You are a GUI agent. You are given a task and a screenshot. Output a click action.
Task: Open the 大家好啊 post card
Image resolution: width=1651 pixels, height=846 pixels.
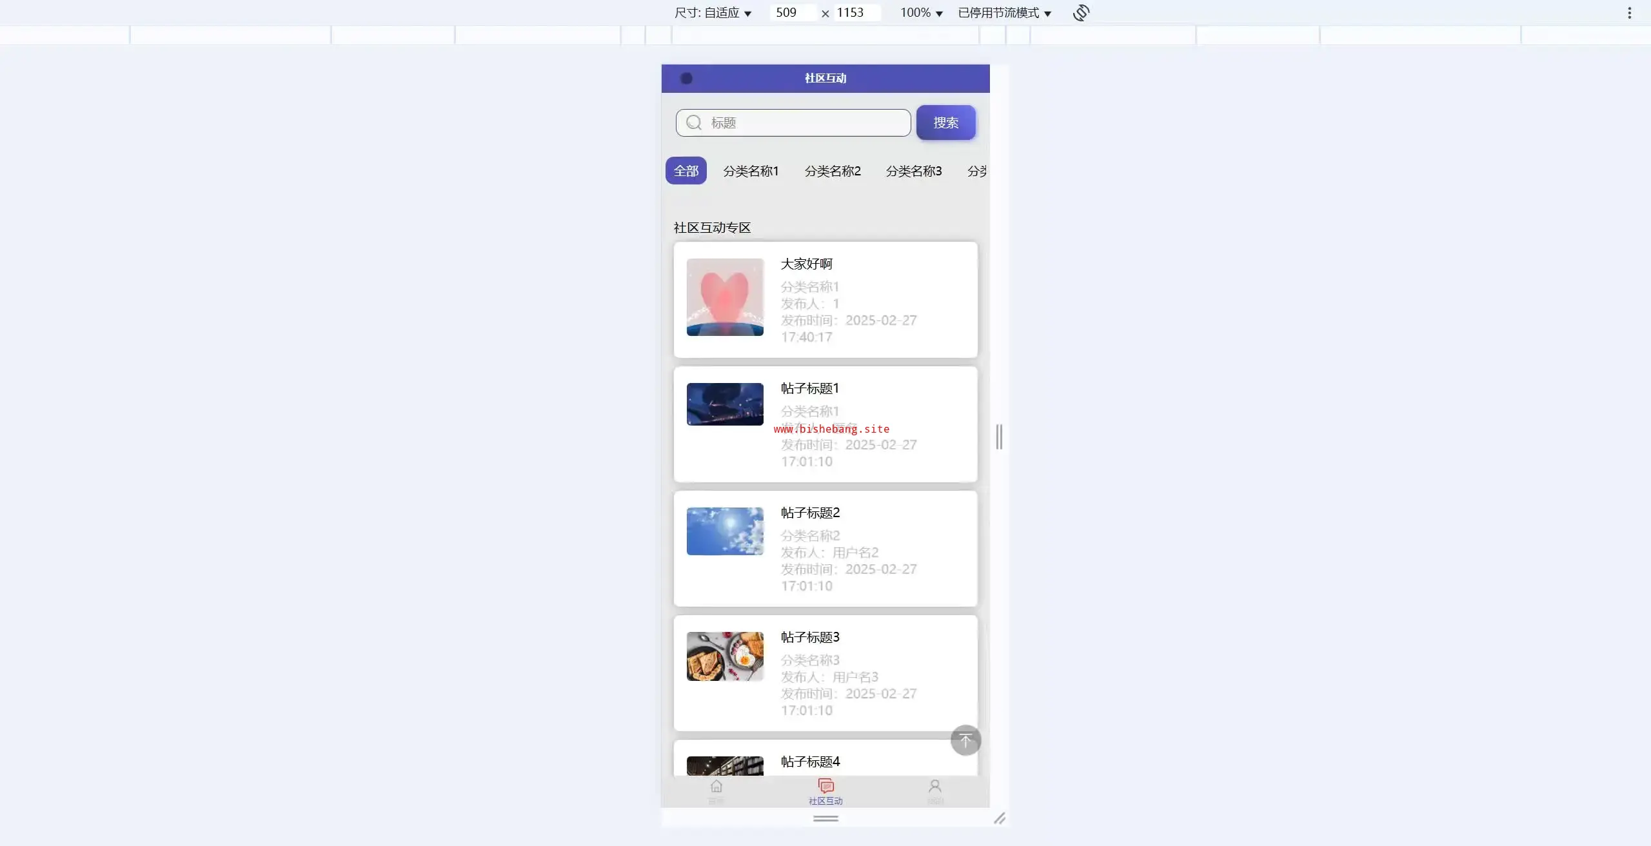tap(825, 300)
